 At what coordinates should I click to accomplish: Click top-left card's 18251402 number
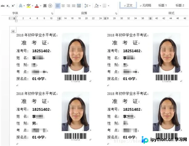41,51
